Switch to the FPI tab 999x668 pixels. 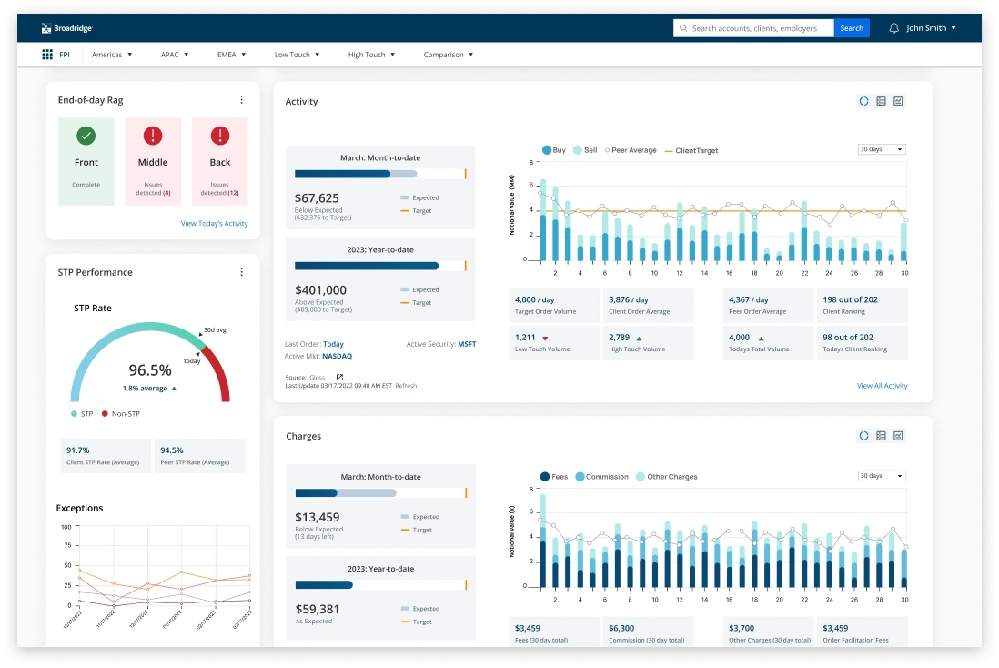[65, 55]
